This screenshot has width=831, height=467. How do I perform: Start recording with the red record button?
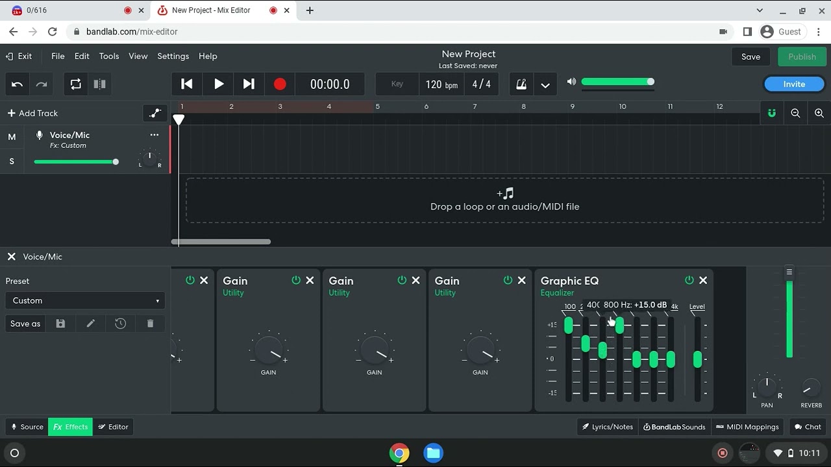(280, 84)
